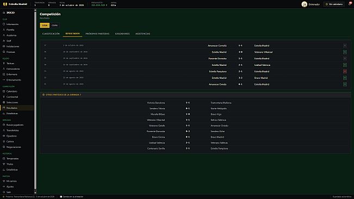Click Salir exit icon in sidebar
Screen dimensions: 354x199
[4, 192]
